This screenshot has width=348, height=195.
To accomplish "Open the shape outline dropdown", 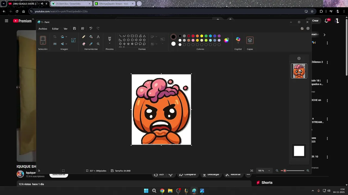I will tap(156, 37).
